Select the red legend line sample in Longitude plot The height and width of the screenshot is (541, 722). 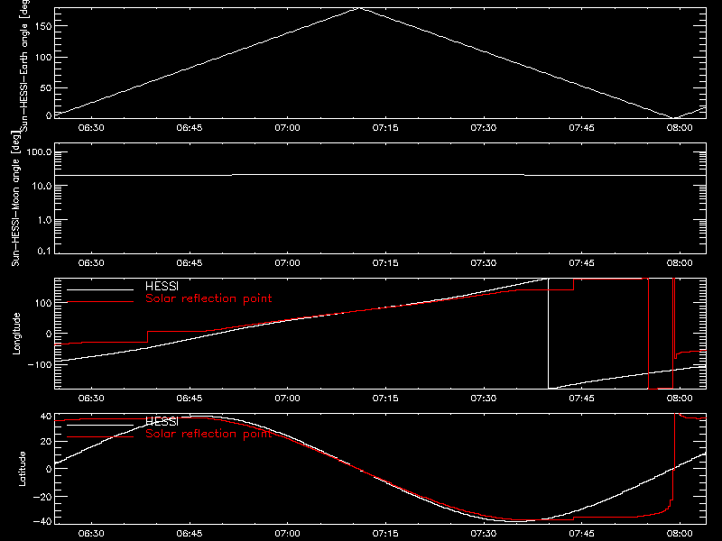[x=100, y=302]
